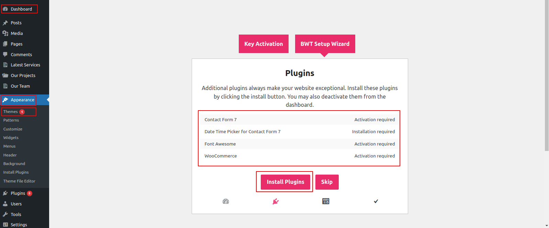Click the Users person icon
This screenshot has height=228, width=549.
[5, 204]
